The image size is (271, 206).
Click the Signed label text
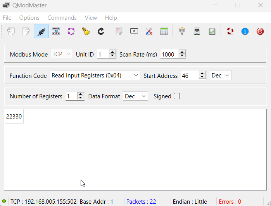click(162, 96)
